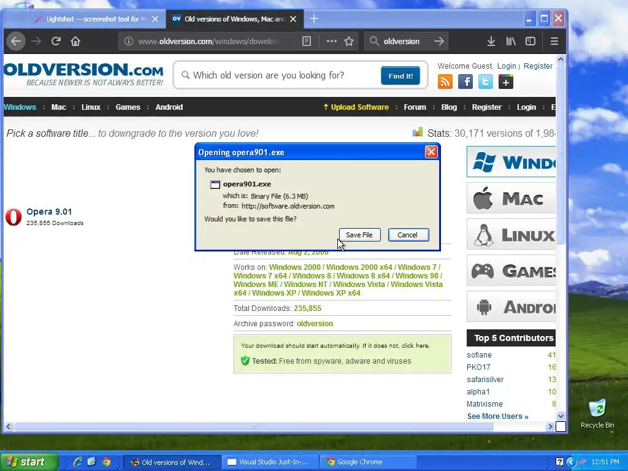
Task: Open the downloads arrow in toolbar
Action: point(491,41)
